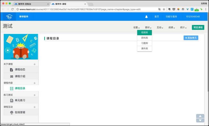Switch to the 微学伴-控制台 tab
Screen dimensions: 209x126
pyautogui.click(x=31, y=4)
